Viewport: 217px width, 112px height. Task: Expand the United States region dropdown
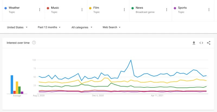pos(17,27)
